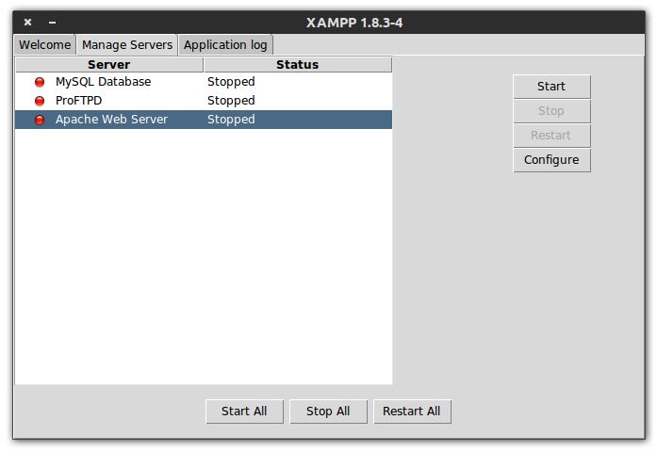Select the ProFTPD server row
Viewport: 657px width, 452px height.
204,101
